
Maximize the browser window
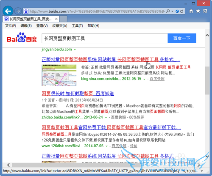(193, 3)
